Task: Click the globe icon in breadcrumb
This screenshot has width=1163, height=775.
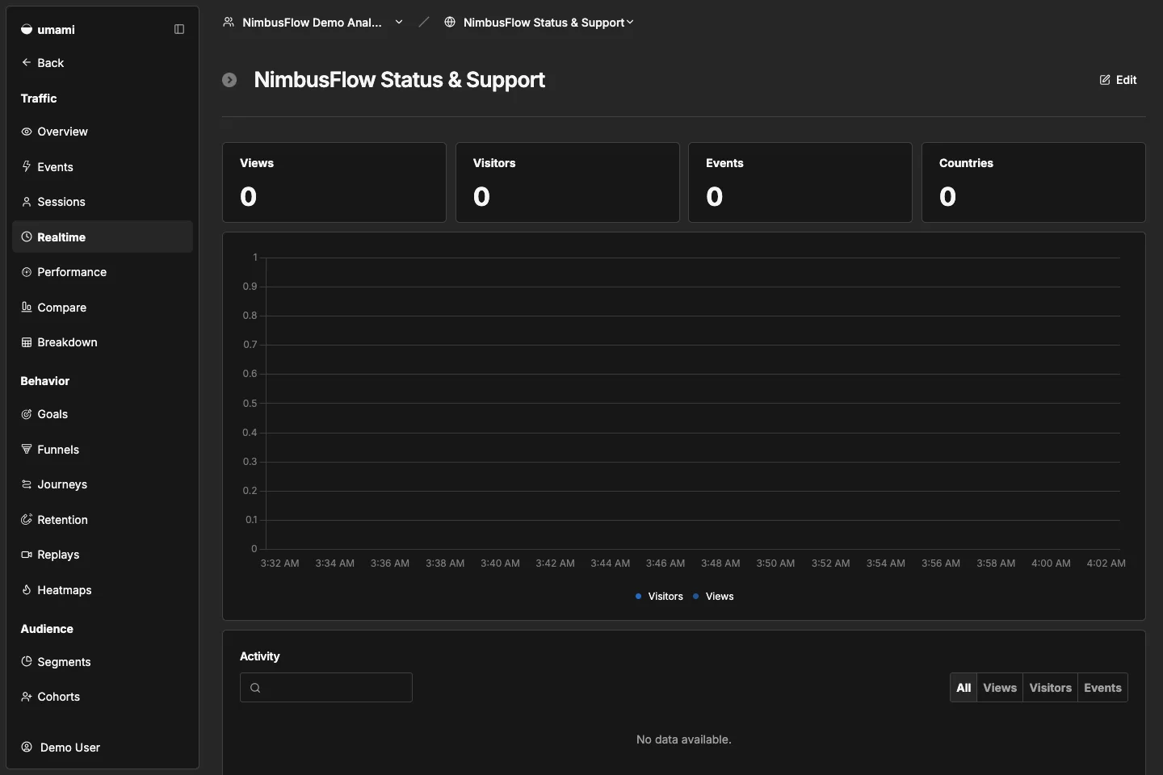Action: [450, 22]
